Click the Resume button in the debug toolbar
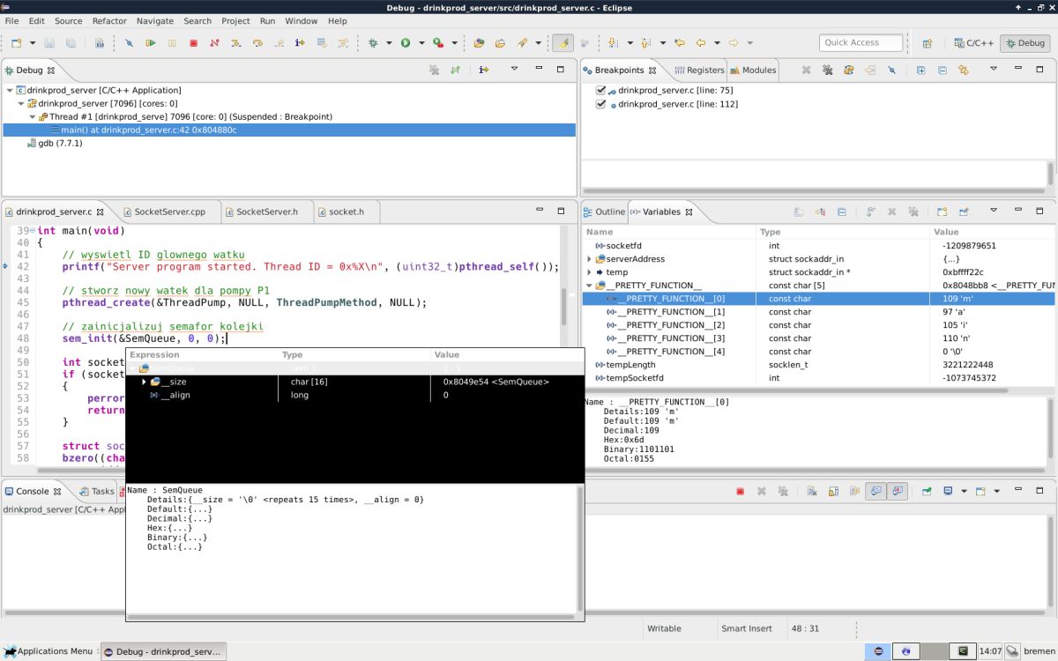This screenshot has width=1058, height=661. 151,43
